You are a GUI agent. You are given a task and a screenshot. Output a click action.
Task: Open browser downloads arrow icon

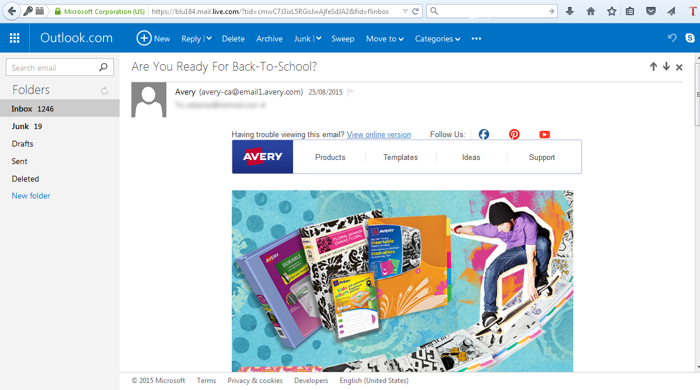570,11
